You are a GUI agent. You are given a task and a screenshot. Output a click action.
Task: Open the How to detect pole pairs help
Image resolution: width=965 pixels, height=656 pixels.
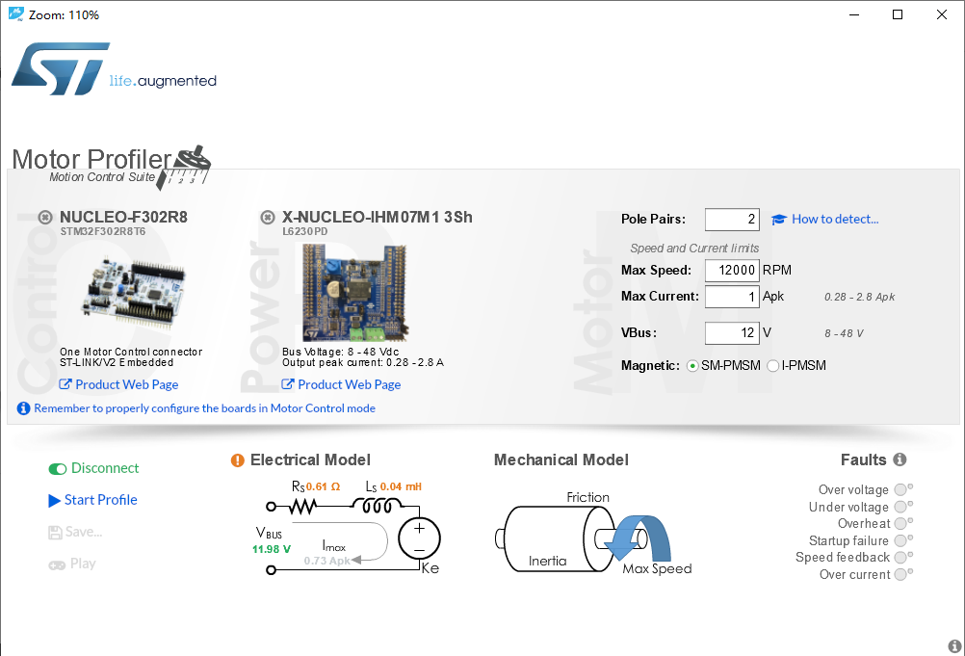[835, 219]
